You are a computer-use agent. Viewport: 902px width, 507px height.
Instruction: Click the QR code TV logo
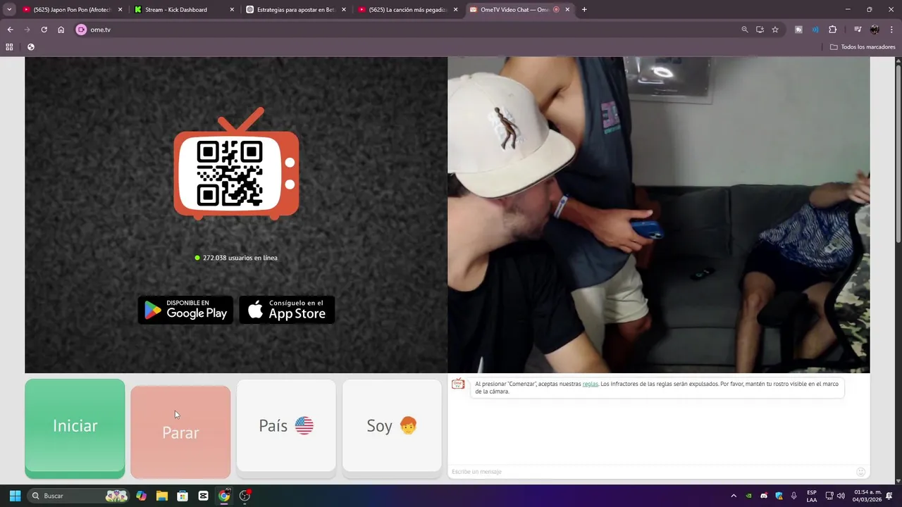click(x=236, y=163)
